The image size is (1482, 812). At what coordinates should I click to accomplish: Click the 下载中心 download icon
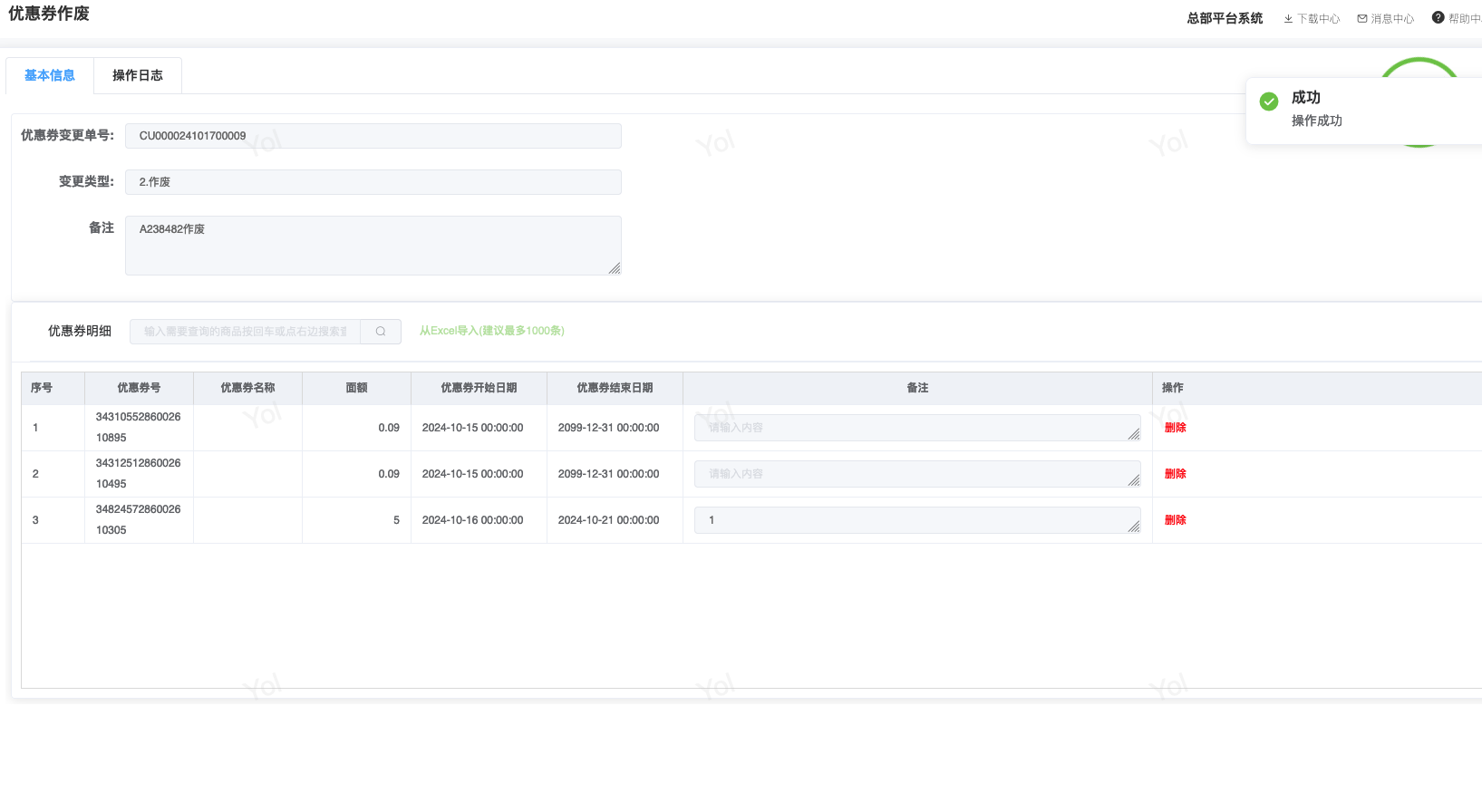tap(1288, 19)
